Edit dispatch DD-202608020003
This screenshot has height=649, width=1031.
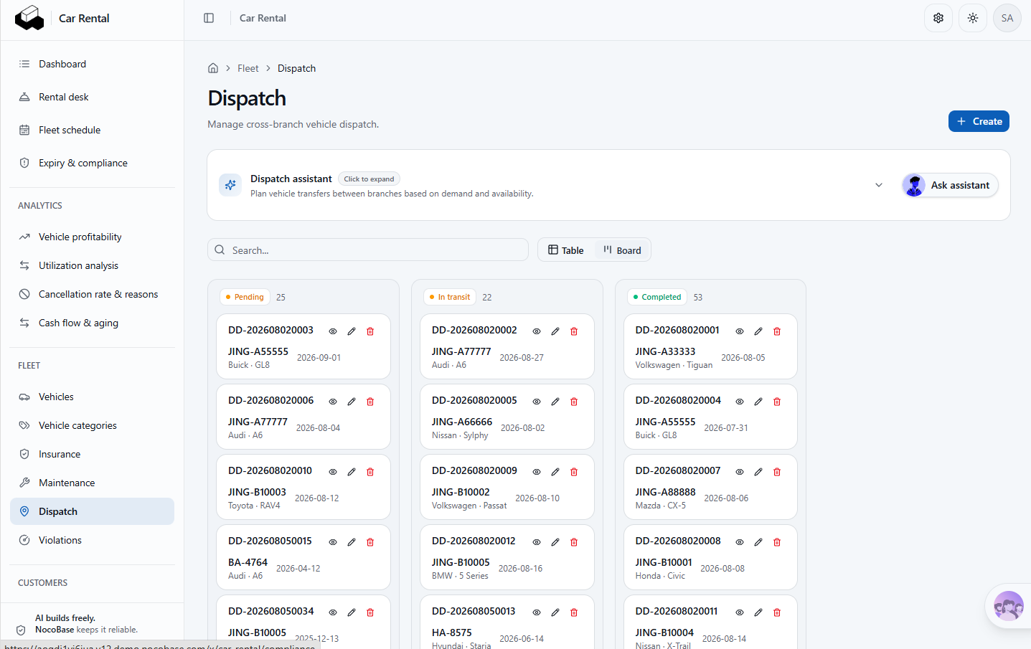tap(352, 331)
